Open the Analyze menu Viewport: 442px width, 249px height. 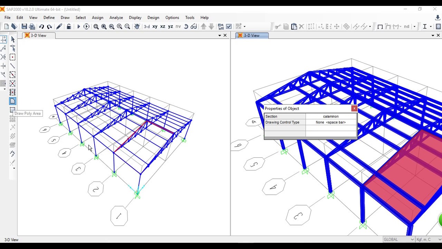[116, 18]
